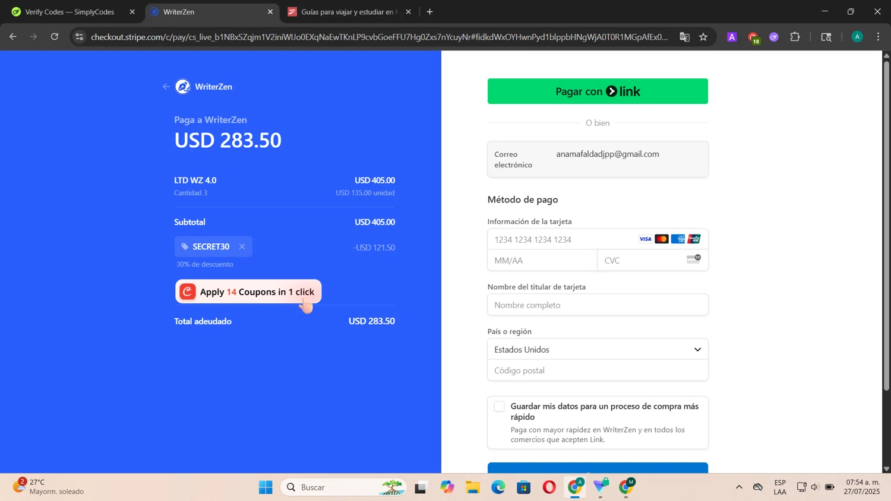
Task: Show hidden system tray icons
Action: (x=739, y=487)
